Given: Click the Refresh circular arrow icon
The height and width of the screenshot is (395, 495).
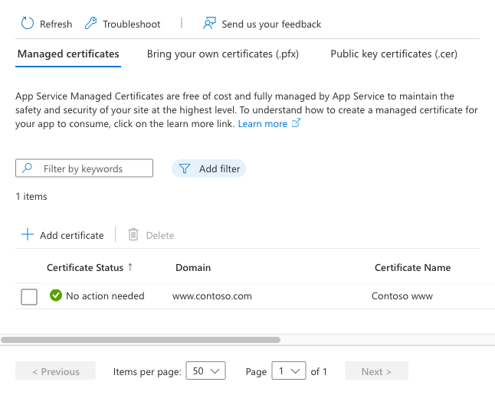Looking at the screenshot, I should pyautogui.click(x=28, y=24).
